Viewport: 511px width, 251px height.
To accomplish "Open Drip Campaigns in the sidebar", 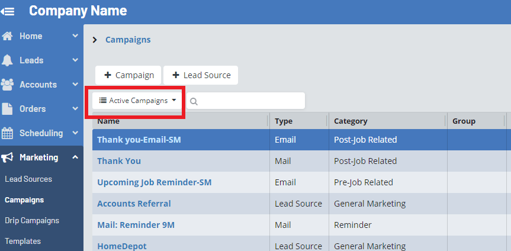I will (x=32, y=220).
